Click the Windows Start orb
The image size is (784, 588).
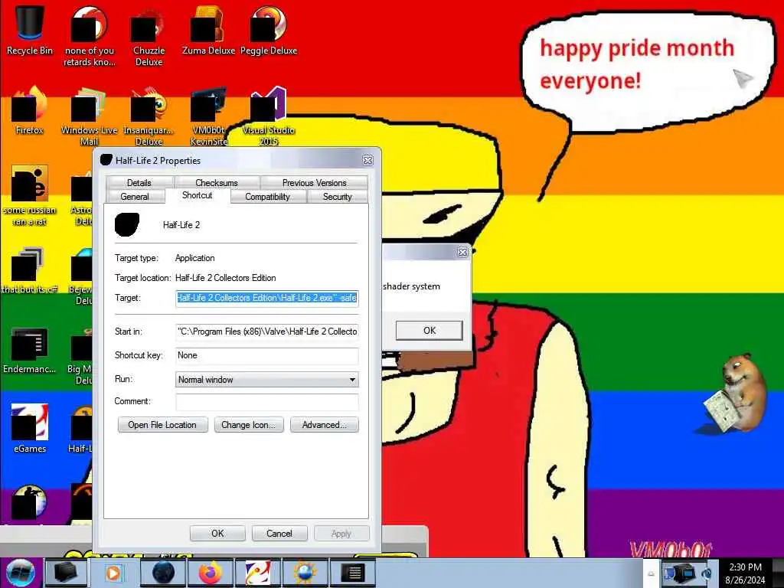(x=21, y=573)
